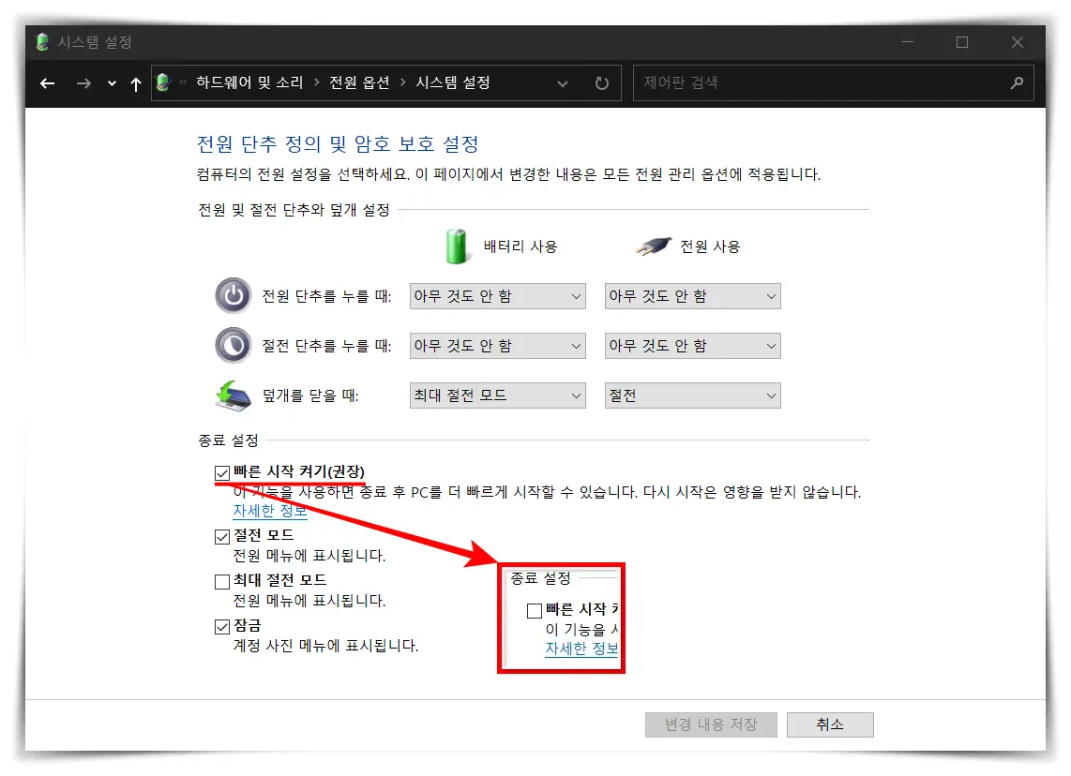
Task: Click the back navigation arrow
Action: click(47, 83)
